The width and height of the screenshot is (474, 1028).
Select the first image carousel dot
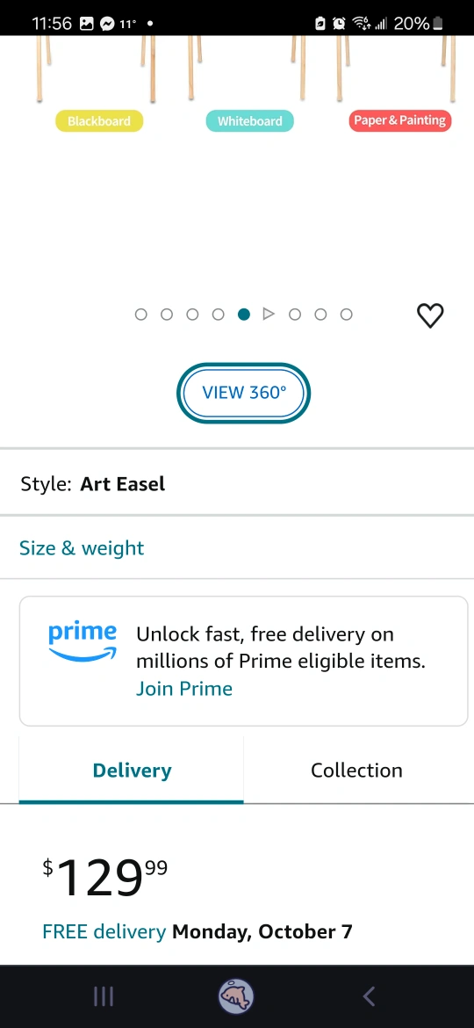pyautogui.click(x=140, y=315)
